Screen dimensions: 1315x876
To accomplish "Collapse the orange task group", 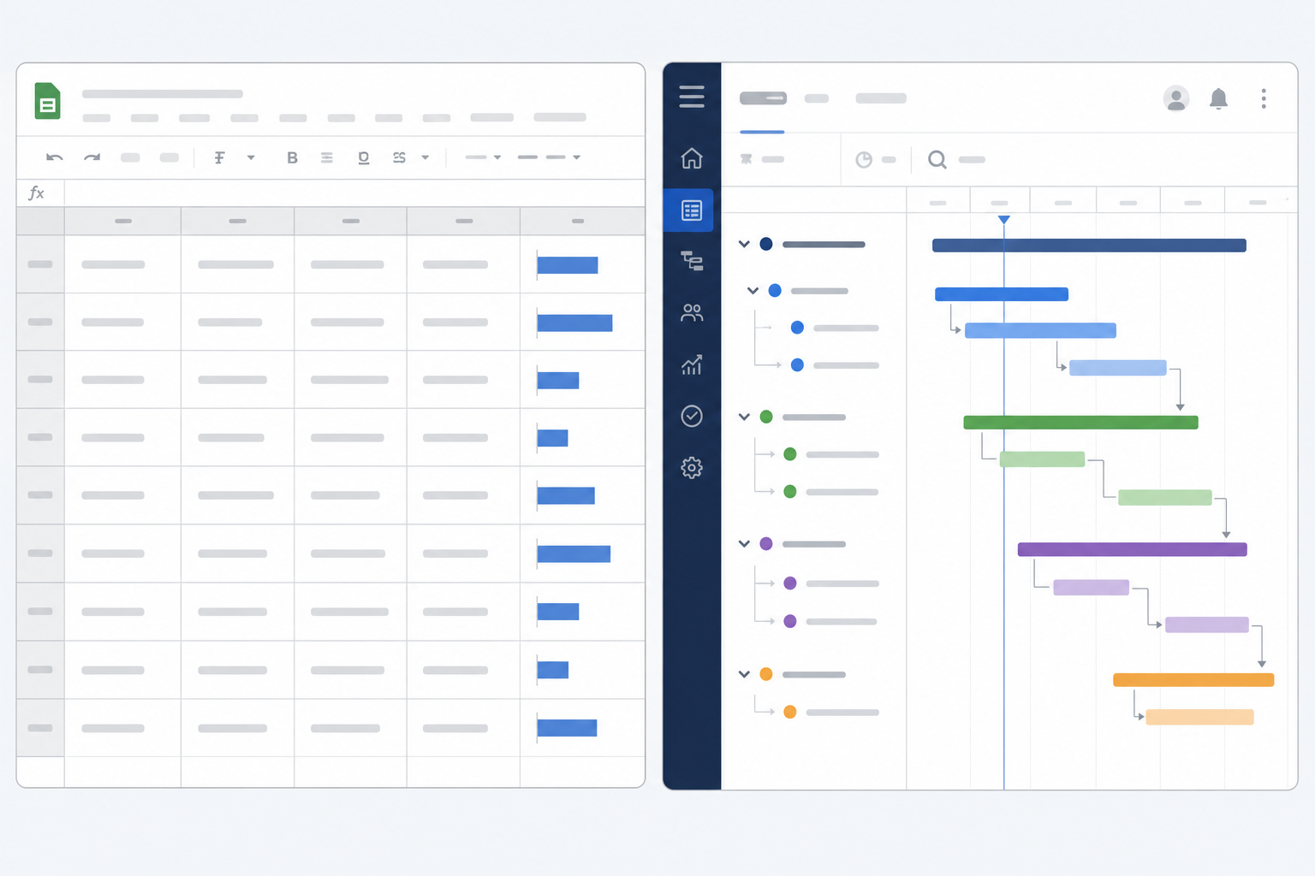I will [x=744, y=674].
